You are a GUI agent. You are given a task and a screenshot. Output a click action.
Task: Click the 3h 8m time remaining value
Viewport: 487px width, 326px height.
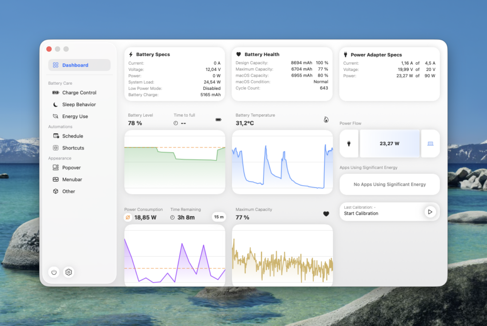[186, 217]
